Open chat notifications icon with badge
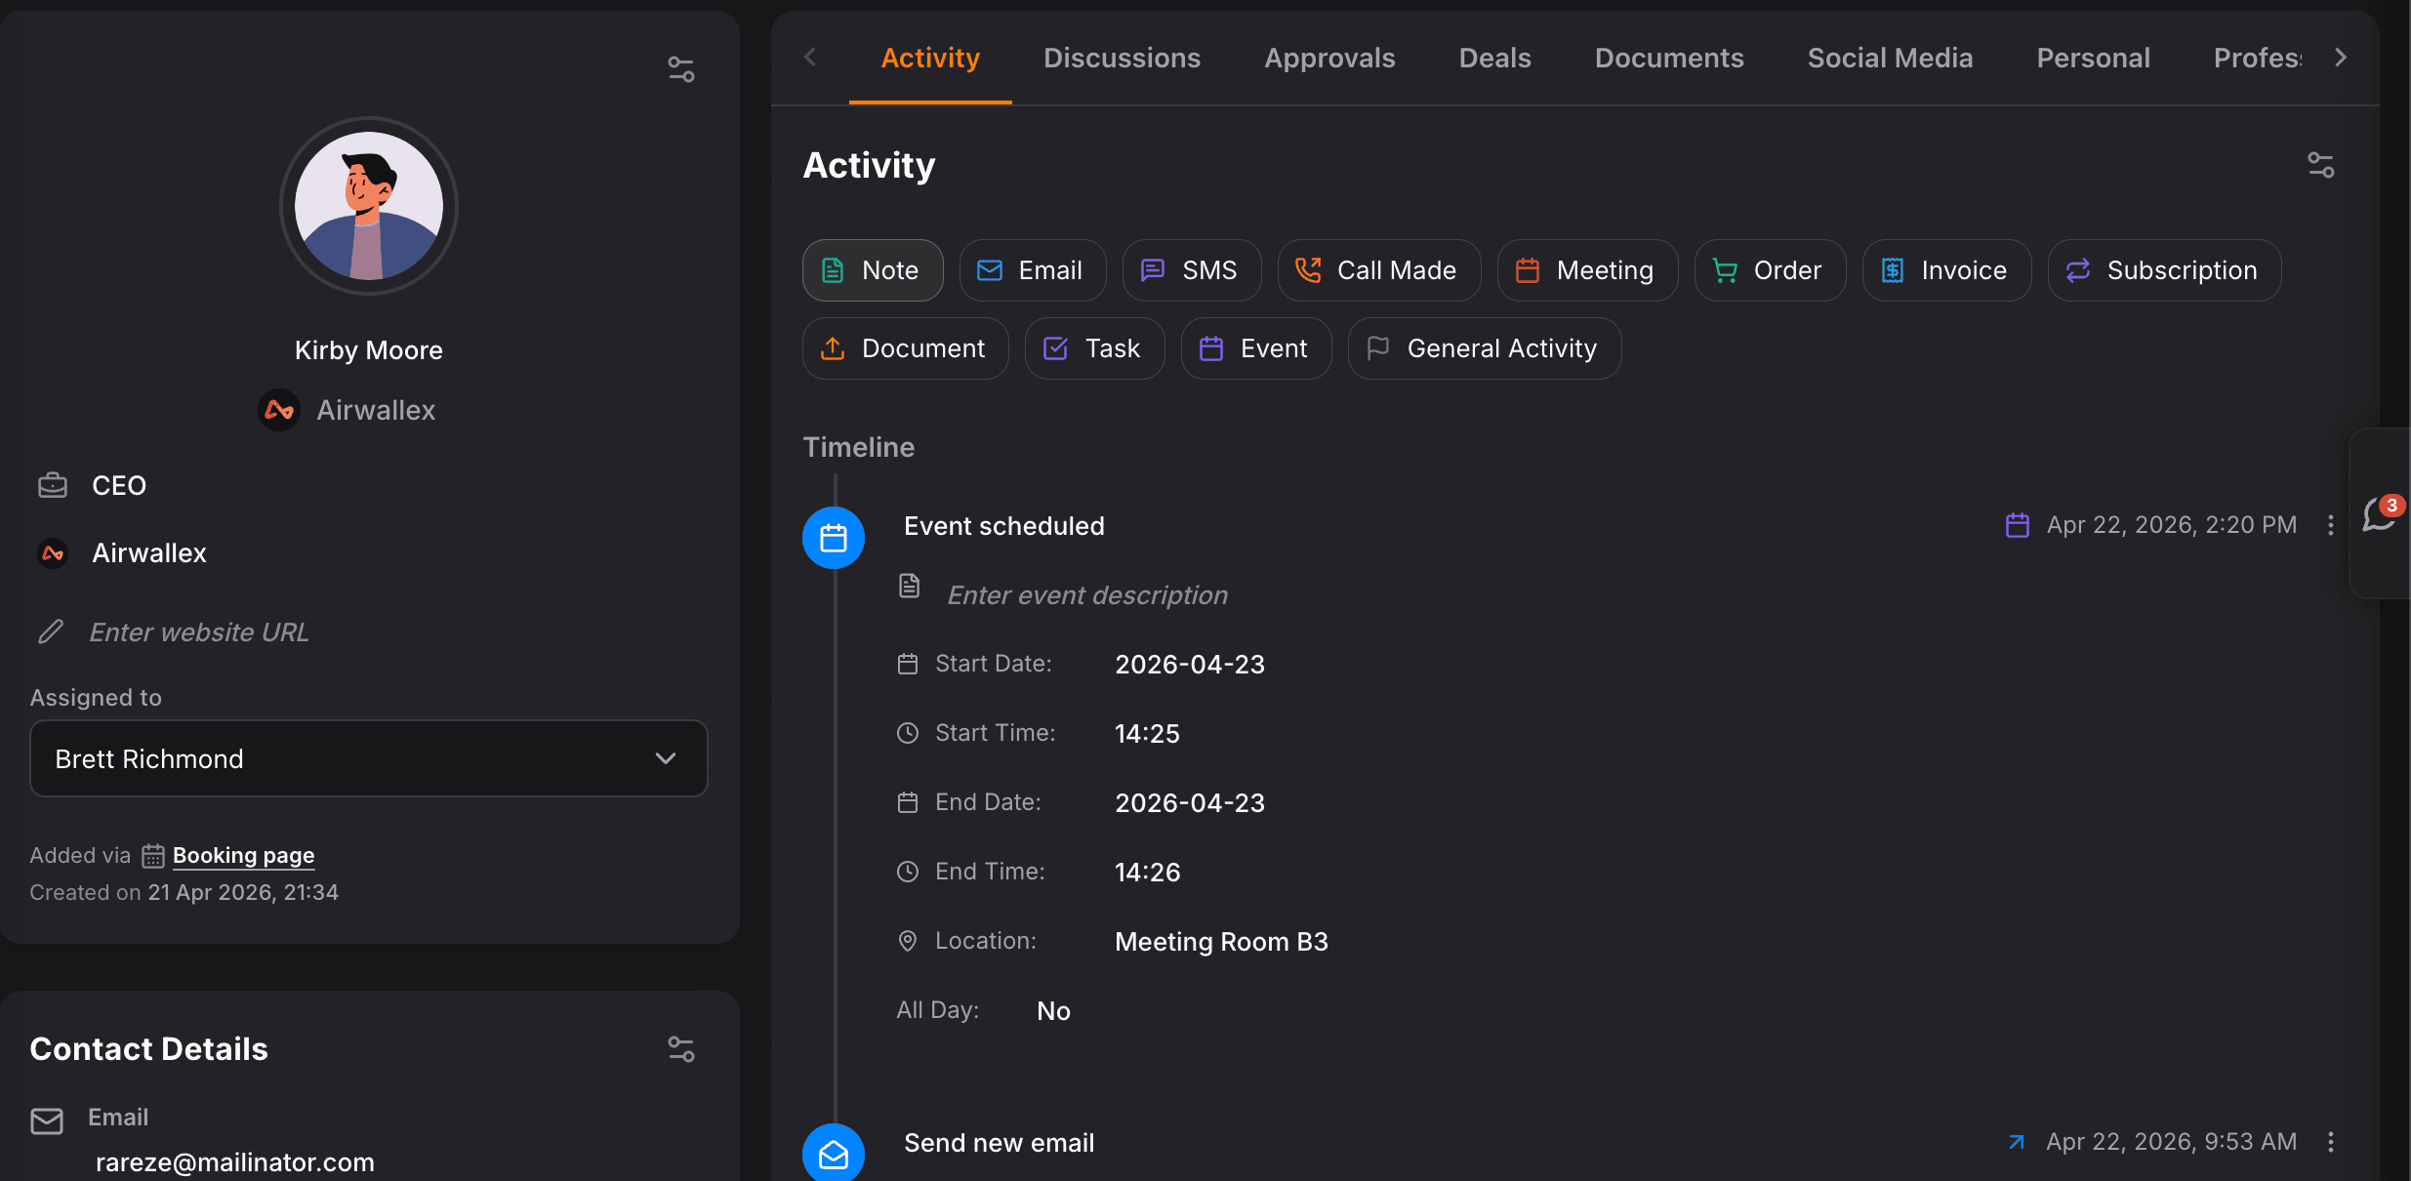The width and height of the screenshot is (2411, 1181). click(2380, 513)
